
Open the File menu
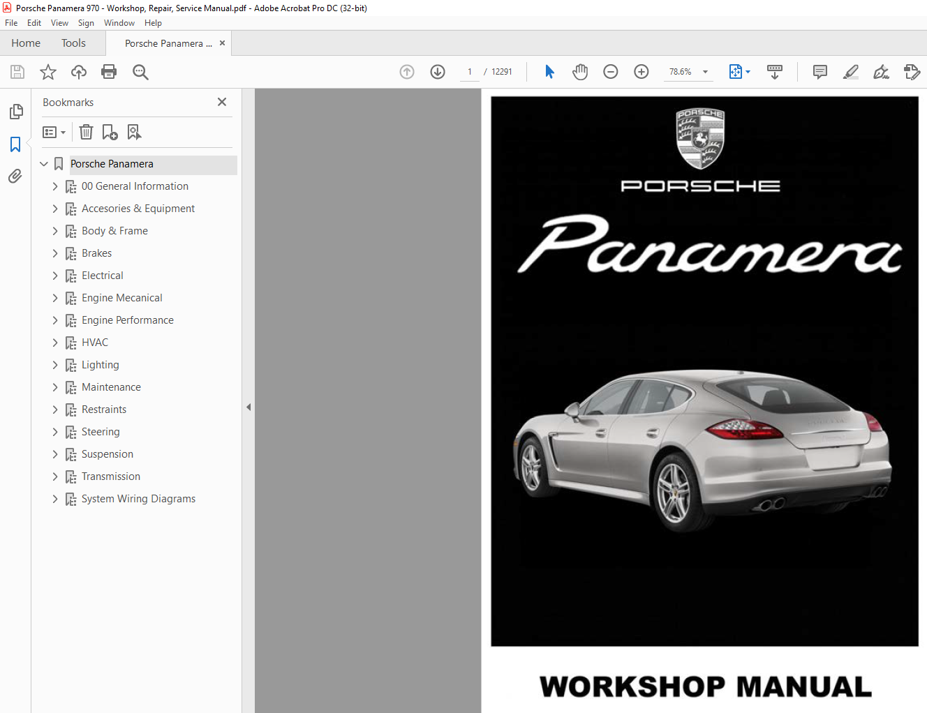pyautogui.click(x=11, y=23)
